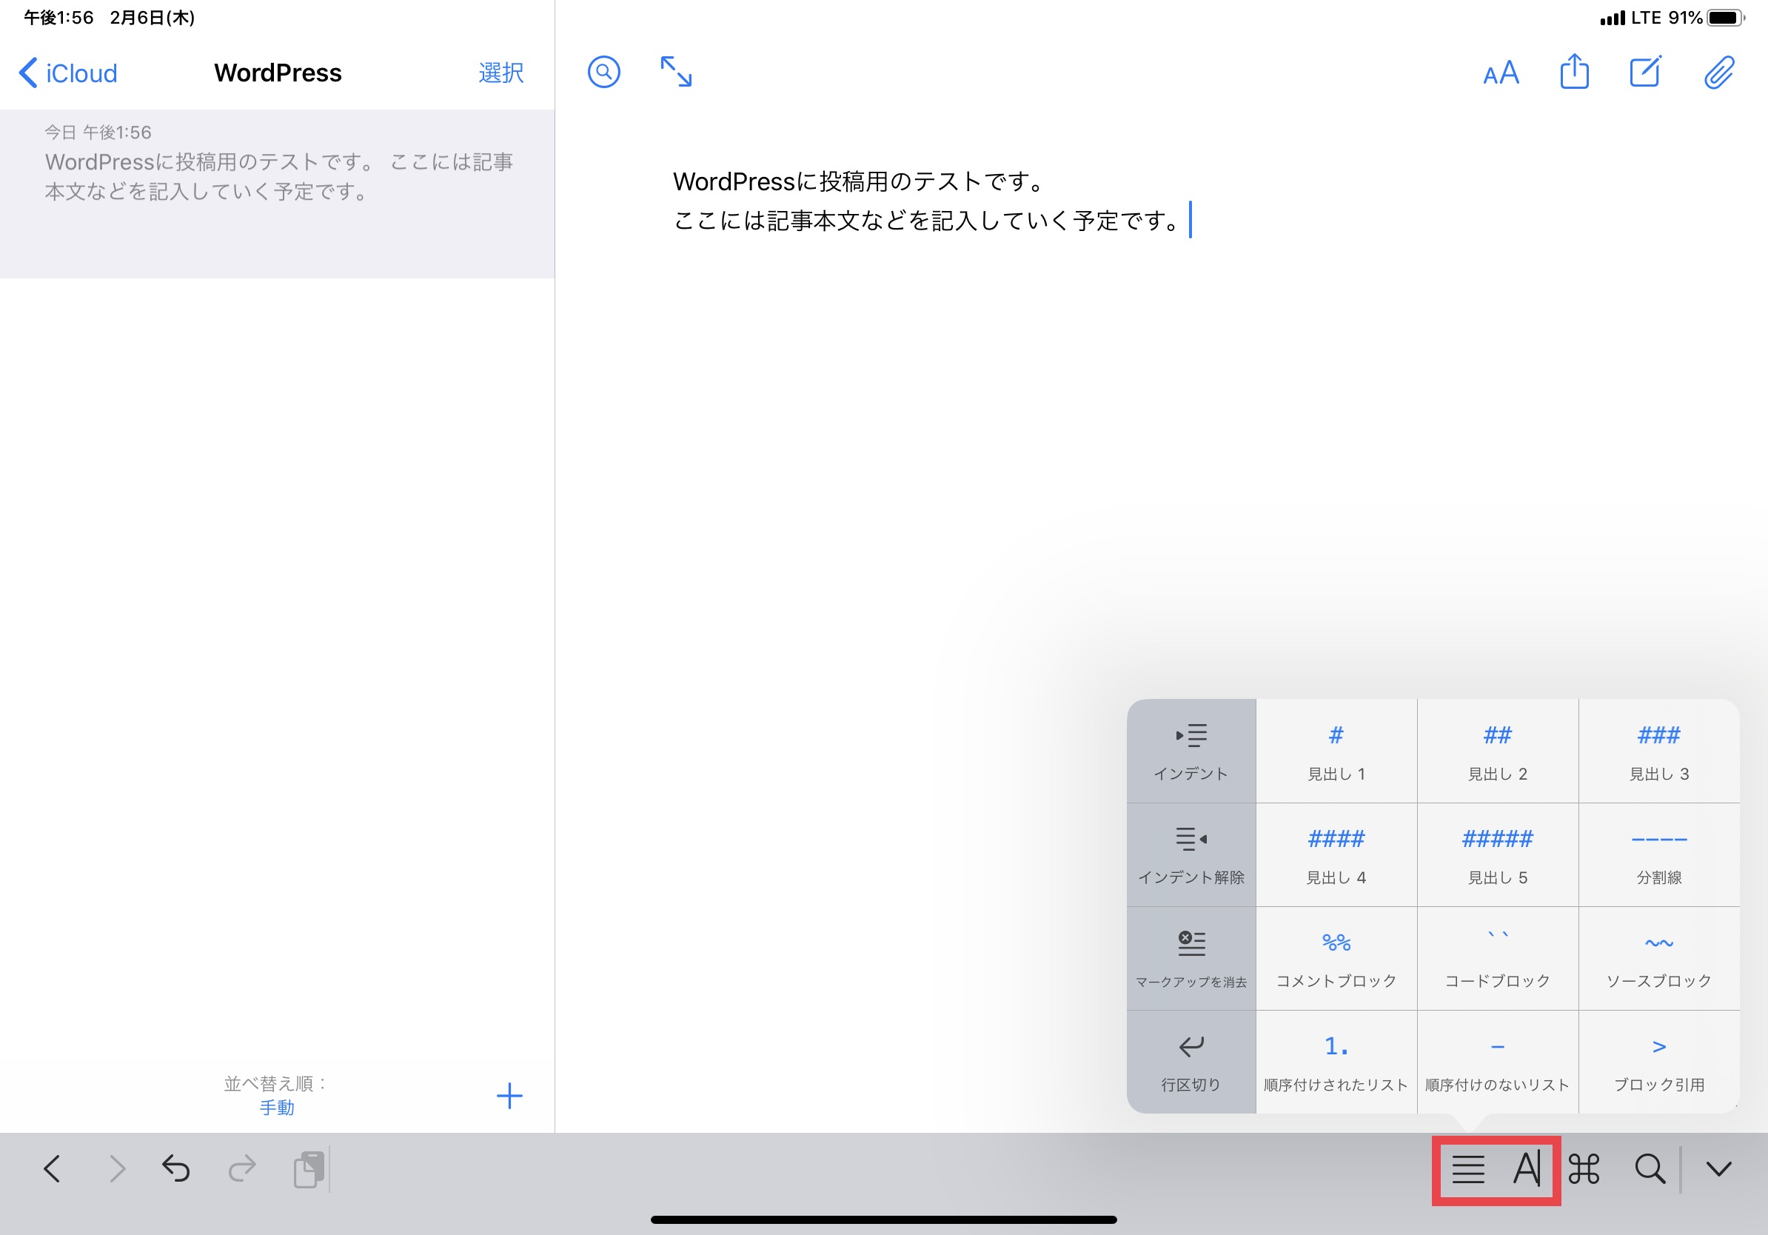Apply 見出し 1 heading markup
1768x1235 pixels.
click(x=1336, y=751)
